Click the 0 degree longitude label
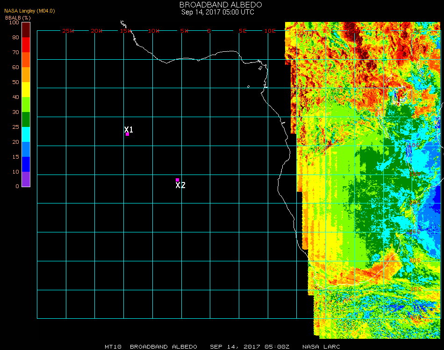This screenshot has width=444, height=350. pos(209,31)
